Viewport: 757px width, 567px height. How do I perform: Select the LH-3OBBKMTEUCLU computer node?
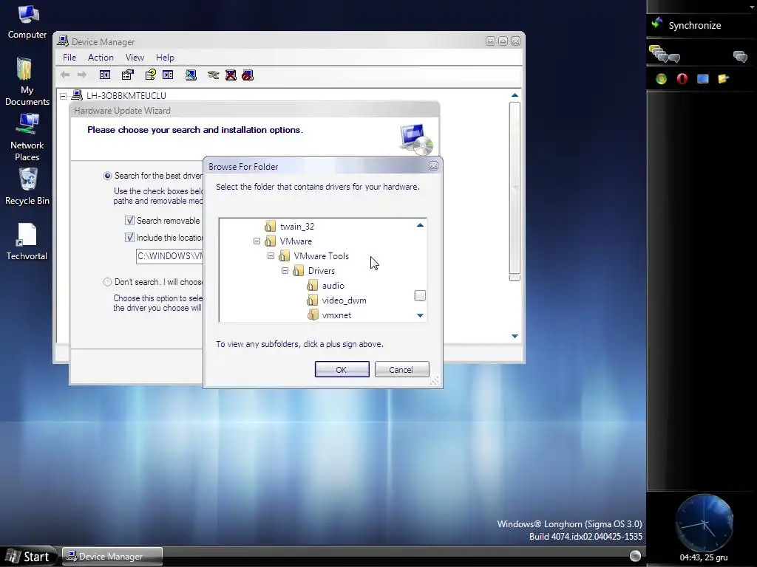[x=126, y=96]
